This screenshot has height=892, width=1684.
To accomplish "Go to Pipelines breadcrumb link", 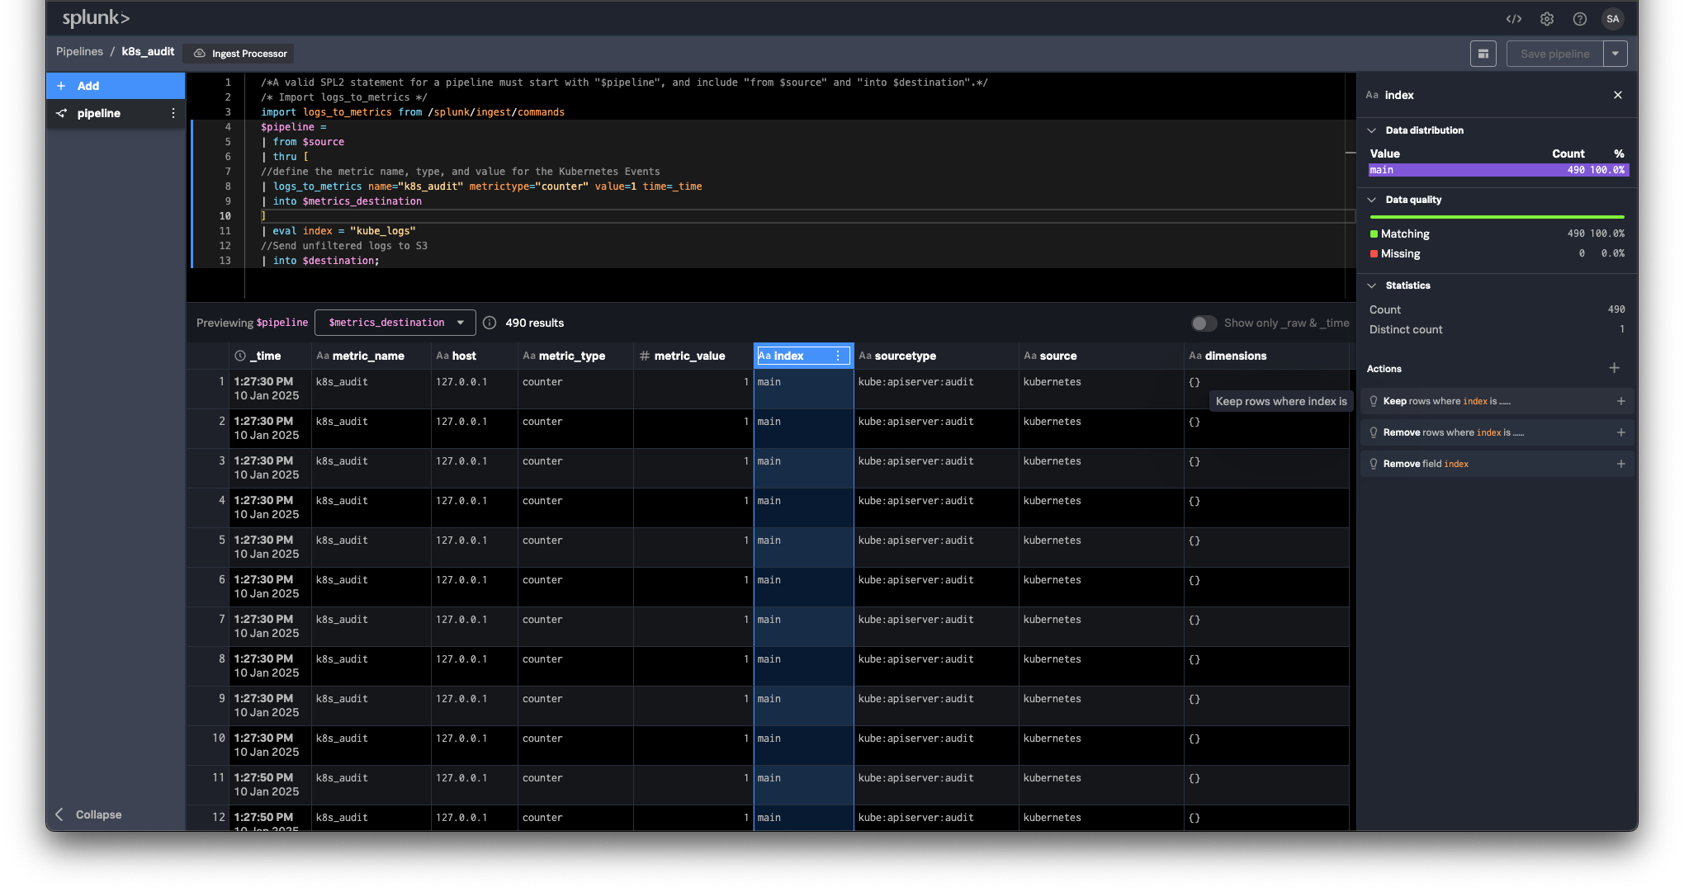I will tap(79, 51).
